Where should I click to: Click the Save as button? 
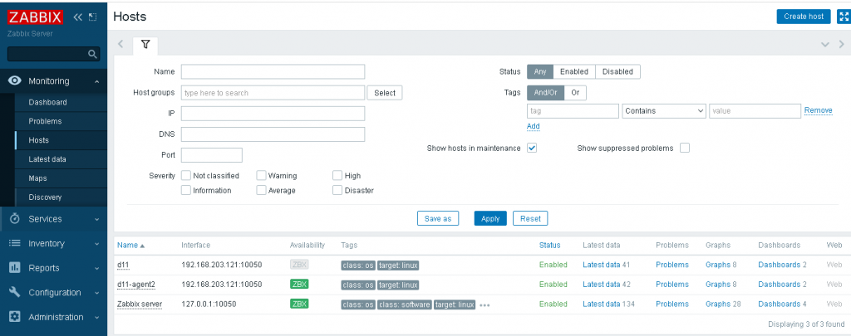pyautogui.click(x=437, y=218)
